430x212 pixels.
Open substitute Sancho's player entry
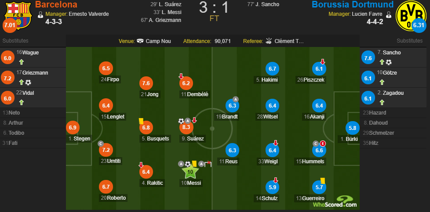(x=394, y=57)
